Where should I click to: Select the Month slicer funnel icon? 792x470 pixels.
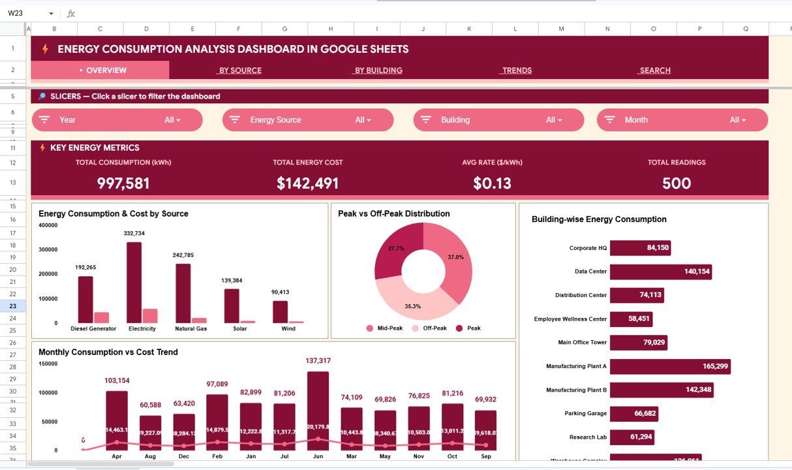[x=609, y=119]
